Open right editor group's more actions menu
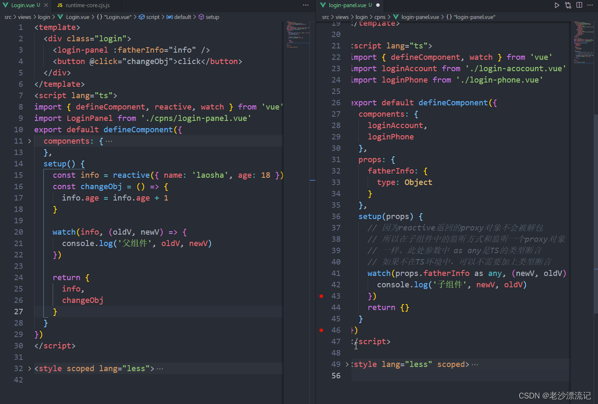Screen dimensions: 598x404 tap(590, 5)
